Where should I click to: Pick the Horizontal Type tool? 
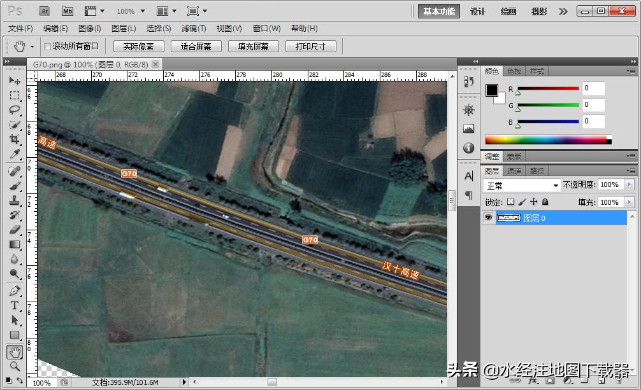tap(14, 305)
